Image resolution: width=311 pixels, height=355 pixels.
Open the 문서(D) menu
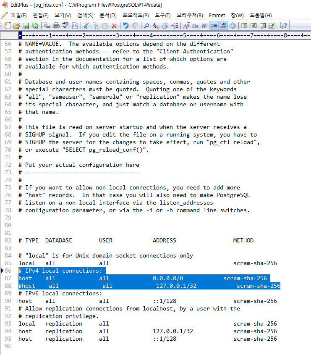point(108,16)
